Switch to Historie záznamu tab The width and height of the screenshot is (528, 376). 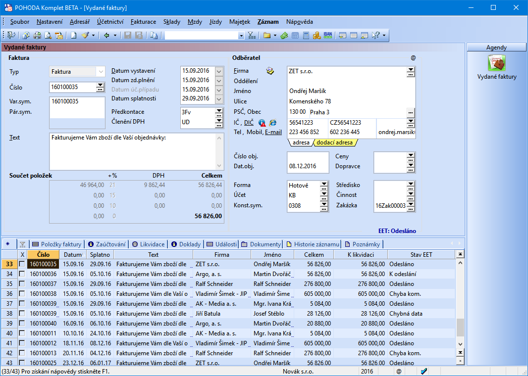click(313, 244)
